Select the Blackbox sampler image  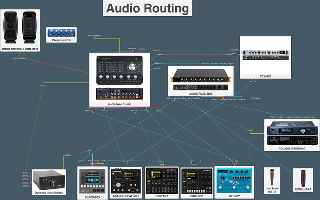point(92,181)
